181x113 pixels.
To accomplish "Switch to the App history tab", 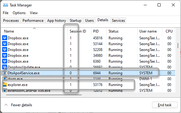I will (56, 21).
